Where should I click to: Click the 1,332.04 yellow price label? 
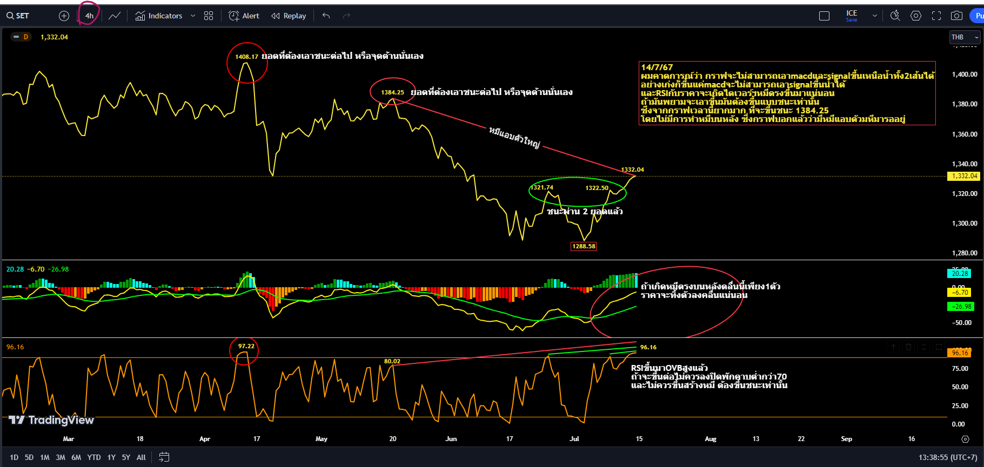point(965,176)
